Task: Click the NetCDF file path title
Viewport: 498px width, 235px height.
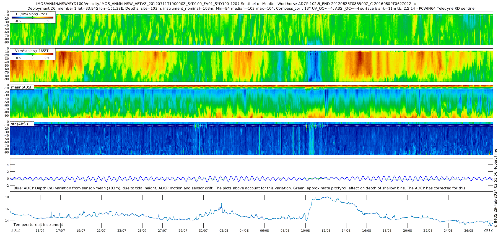Action: (226, 4)
